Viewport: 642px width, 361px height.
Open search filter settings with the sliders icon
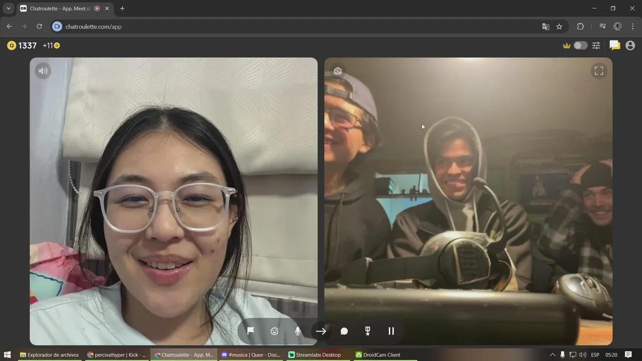596,45
